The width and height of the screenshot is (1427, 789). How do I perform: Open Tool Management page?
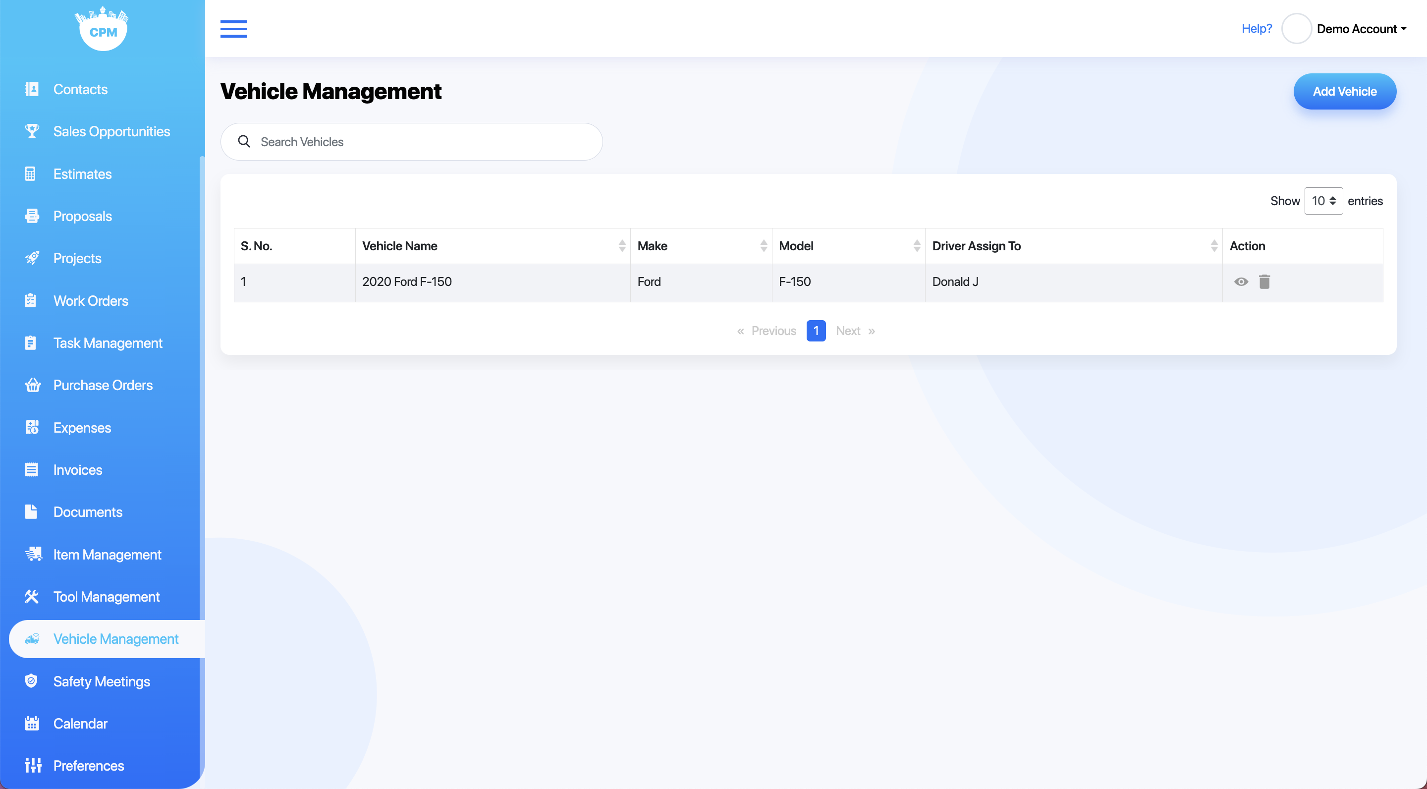pyautogui.click(x=107, y=596)
